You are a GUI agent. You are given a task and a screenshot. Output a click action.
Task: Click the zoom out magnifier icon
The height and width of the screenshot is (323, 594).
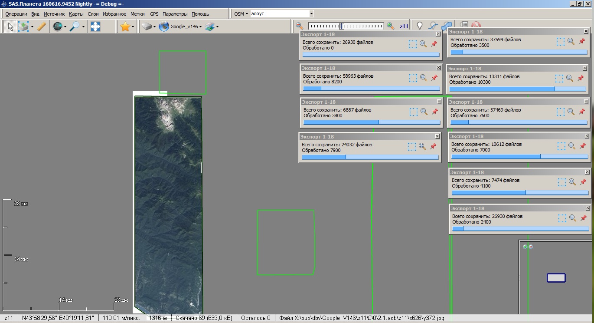pos(300,26)
